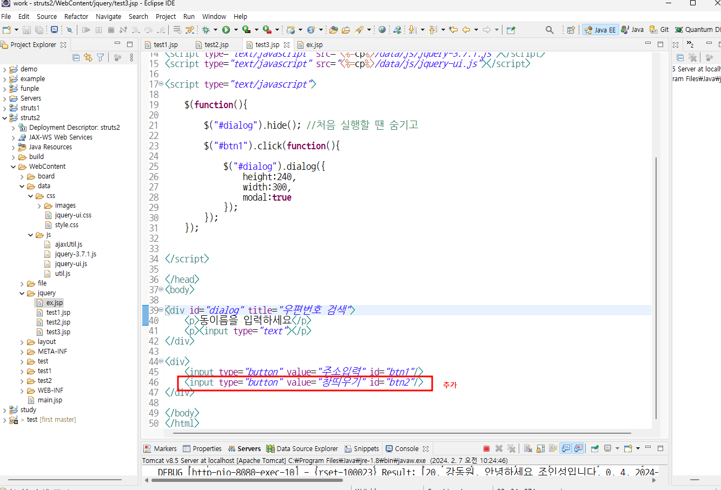Click the web browser globe icon

click(x=382, y=30)
